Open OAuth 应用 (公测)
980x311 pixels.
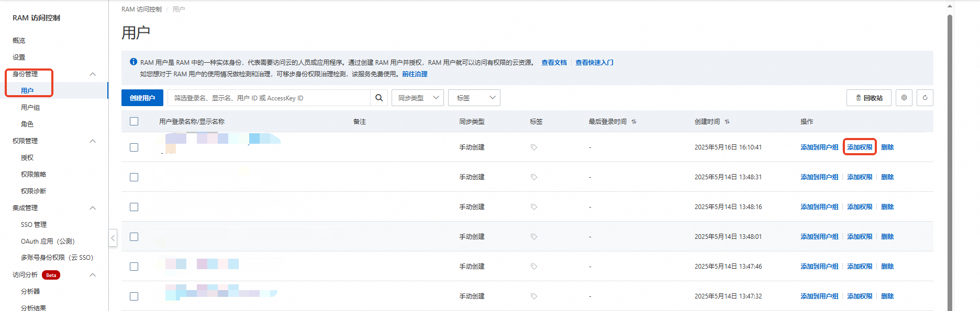click(x=48, y=241)
